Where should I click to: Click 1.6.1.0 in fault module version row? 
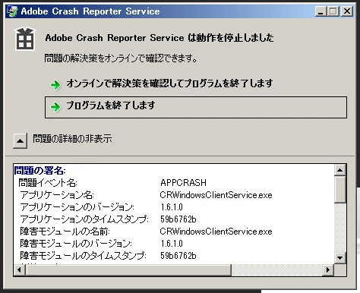pos(172,244)
